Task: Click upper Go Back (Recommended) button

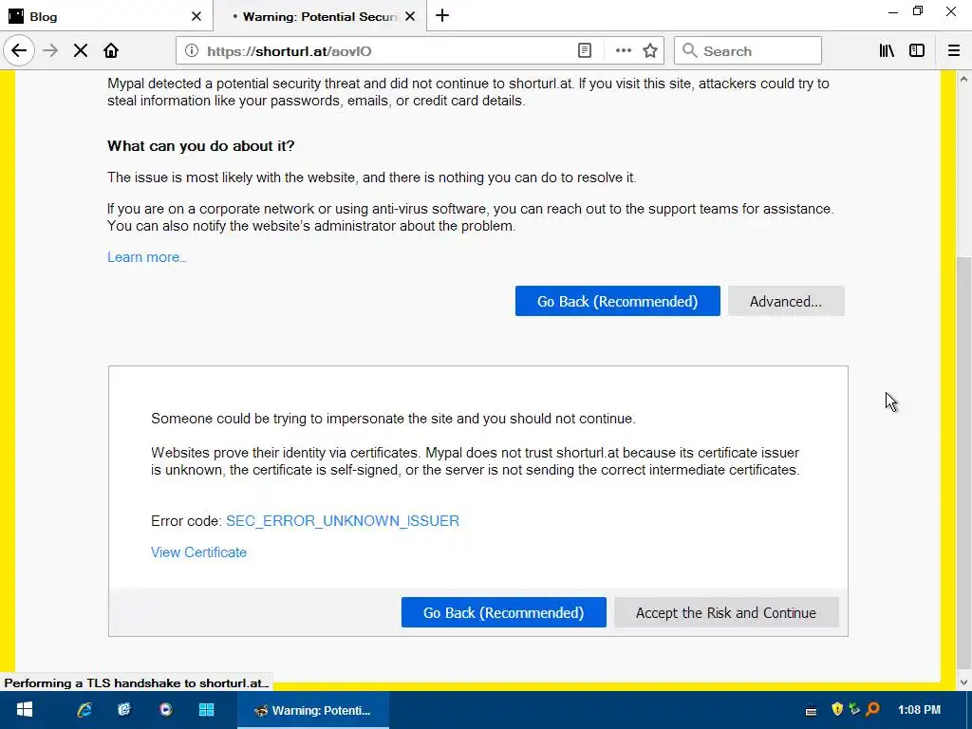Action: [x=617, y=301]
